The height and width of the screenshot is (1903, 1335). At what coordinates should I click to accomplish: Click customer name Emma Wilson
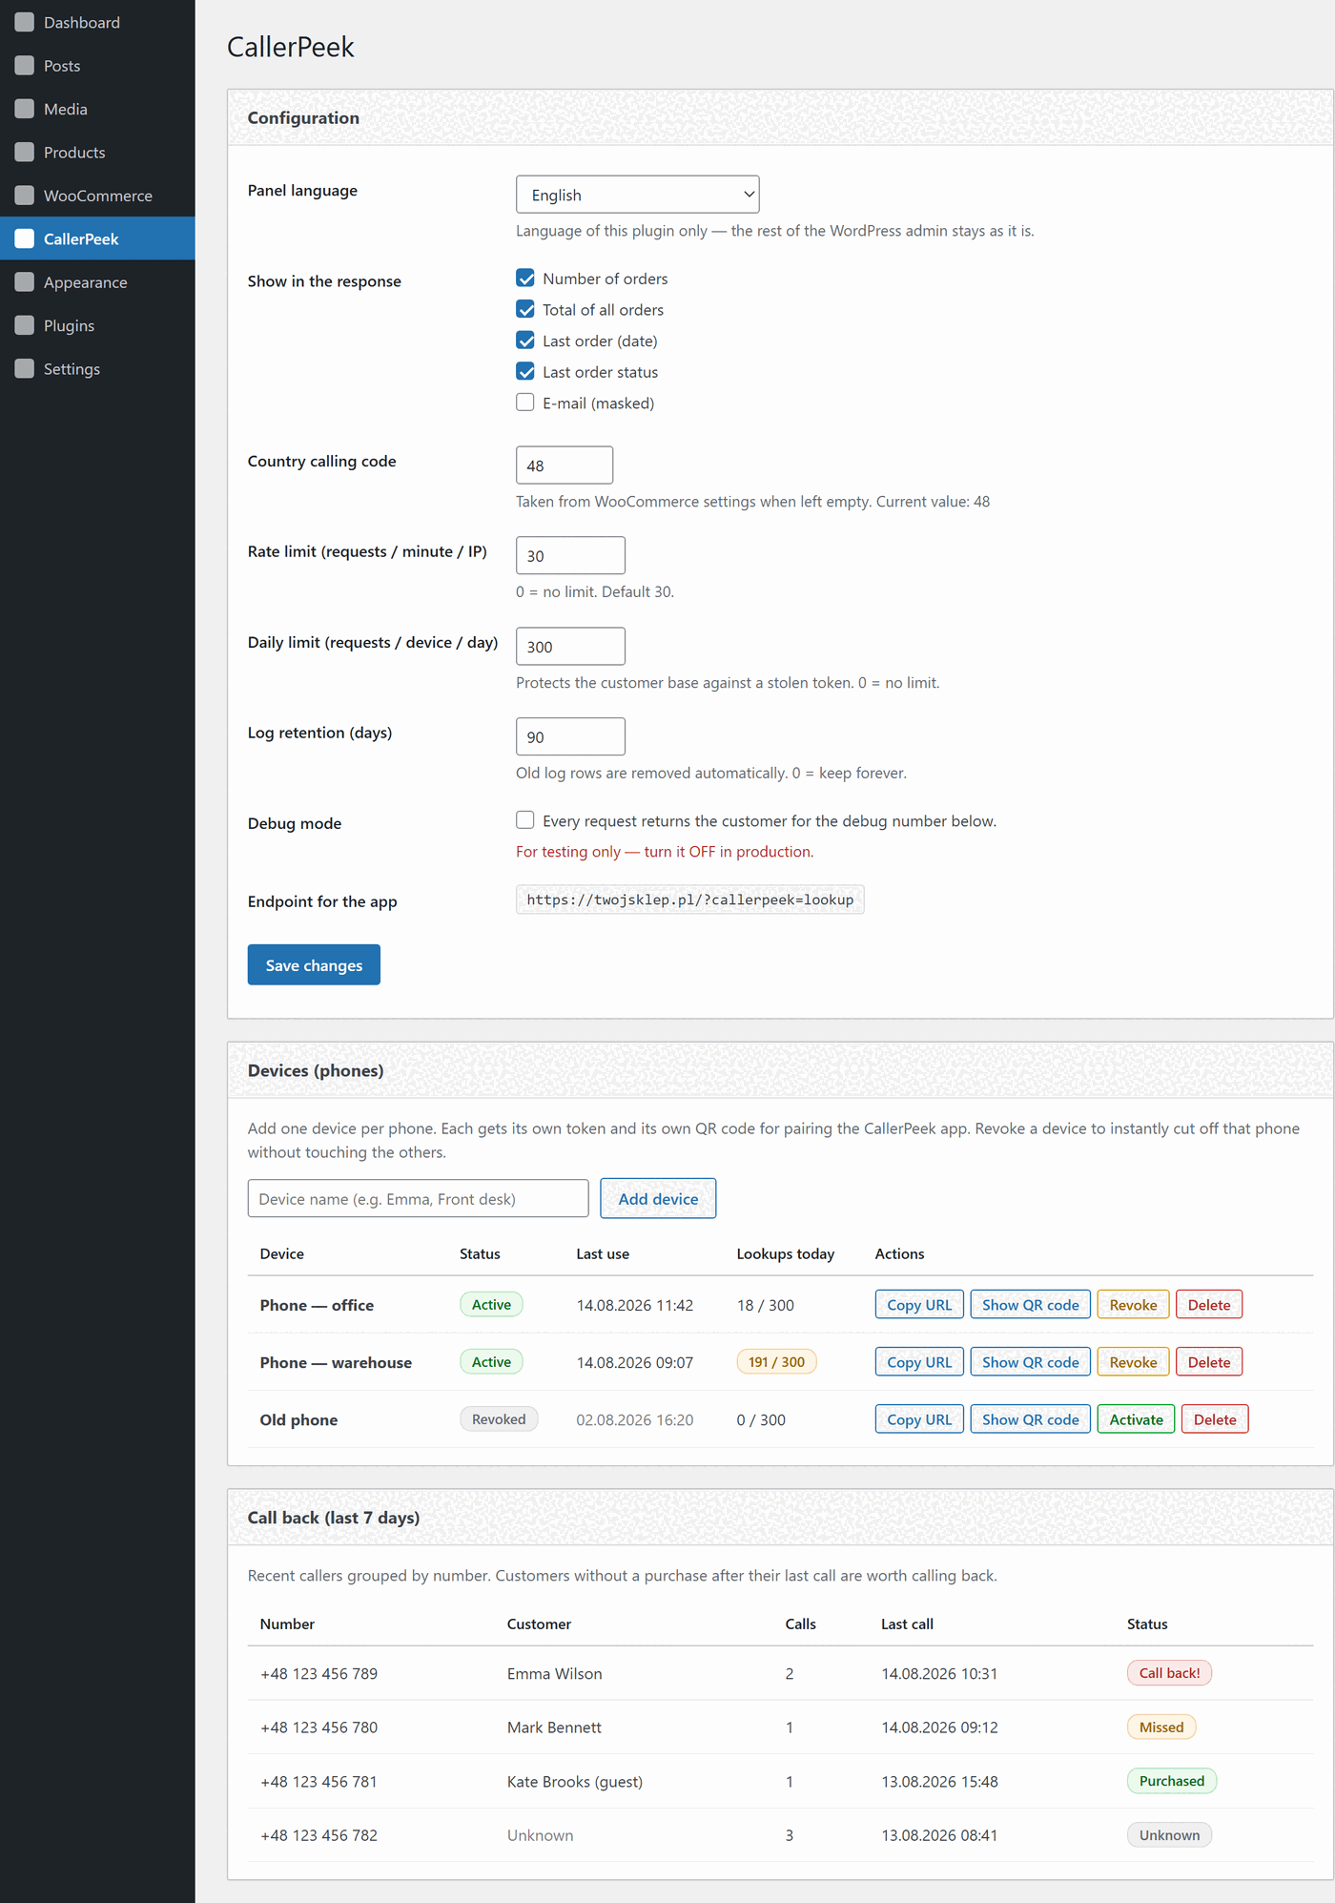[554, 1673]
